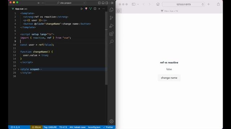Click the Attr: kebab-case status item
The height and width of the screenshot is (129, 231).
click(x=78, y=127)
